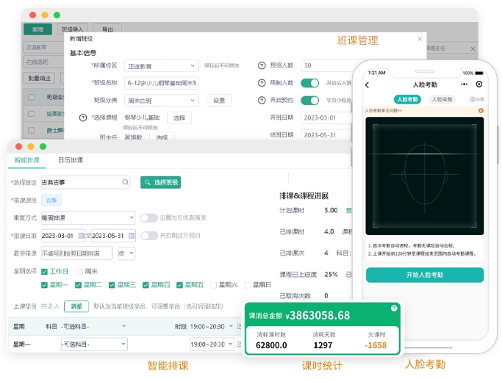Enable 设置为在线直播课 switch
The width and height of the screenshot is (502, 379).
tap(148, 218)
